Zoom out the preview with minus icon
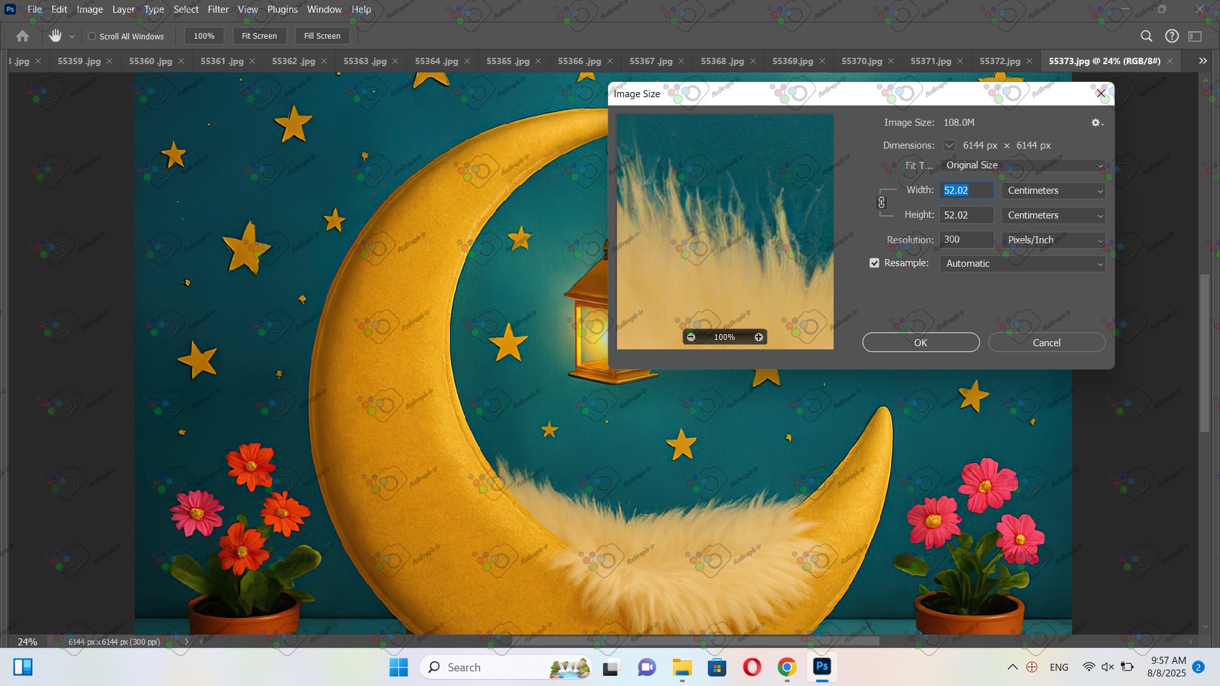The image size is (1220, 686). point(691,337)
